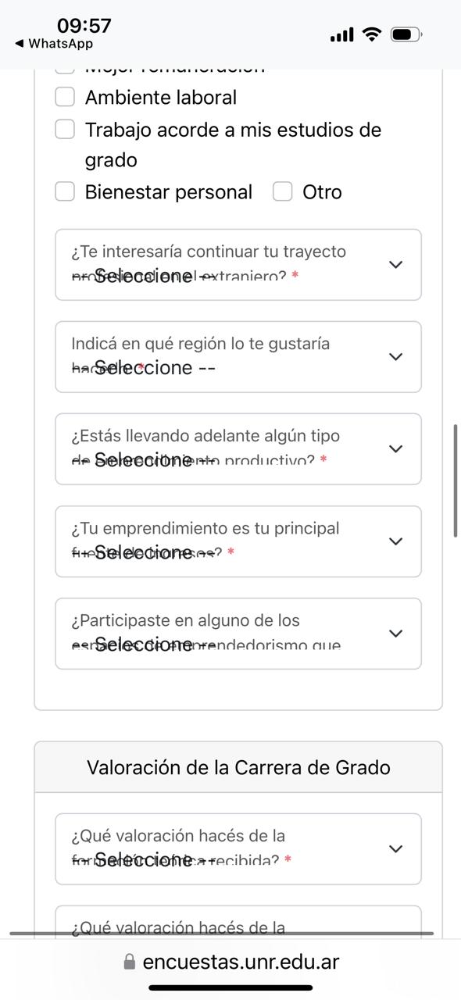461x1000 pixels.
Task: Tick the Otro checkbox
Action: (x=282, y=191)
